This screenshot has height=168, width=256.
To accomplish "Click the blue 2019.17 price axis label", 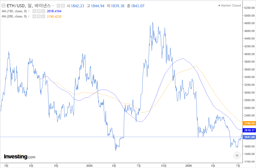I will click(249, 130).
